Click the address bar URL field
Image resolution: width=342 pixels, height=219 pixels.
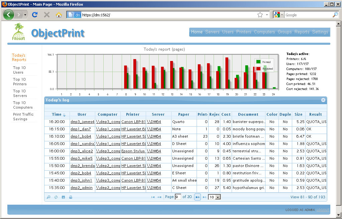pyautogui.click(x=168, y=15)
